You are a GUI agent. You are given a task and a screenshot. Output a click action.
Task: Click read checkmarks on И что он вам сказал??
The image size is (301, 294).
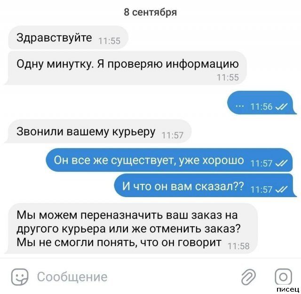[x=281, y=190]
